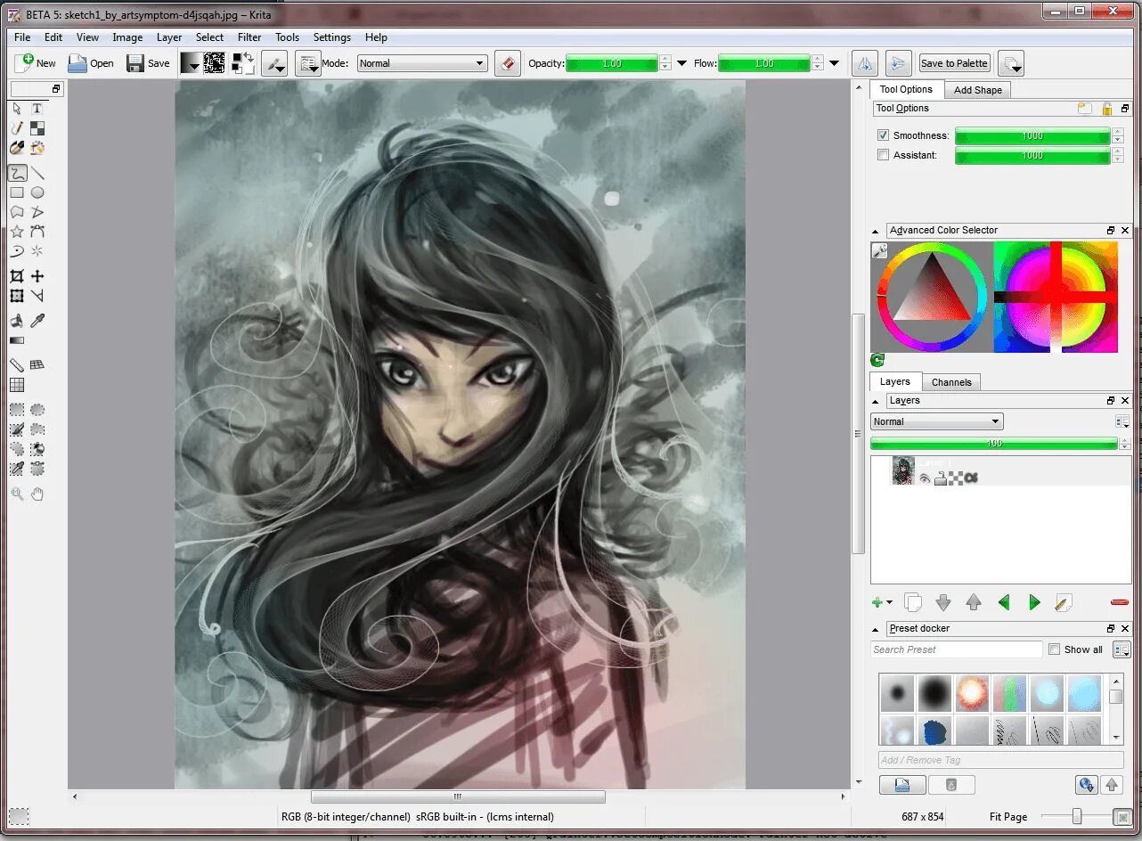
Task: Move layer down with gray down arrow
Action: point(943,603)
